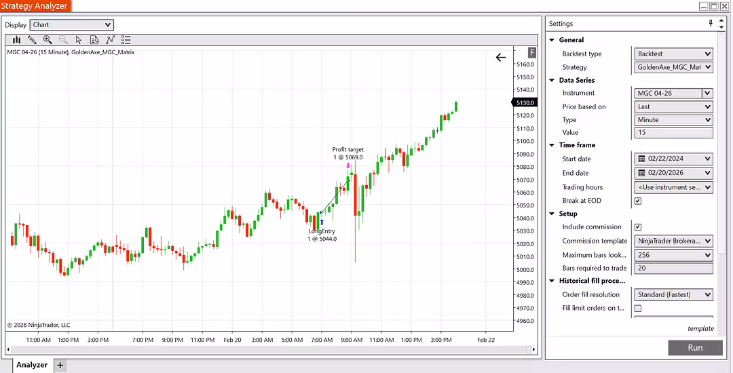Pin the Settings panel

pyautogui.click(x=711, y=24)
